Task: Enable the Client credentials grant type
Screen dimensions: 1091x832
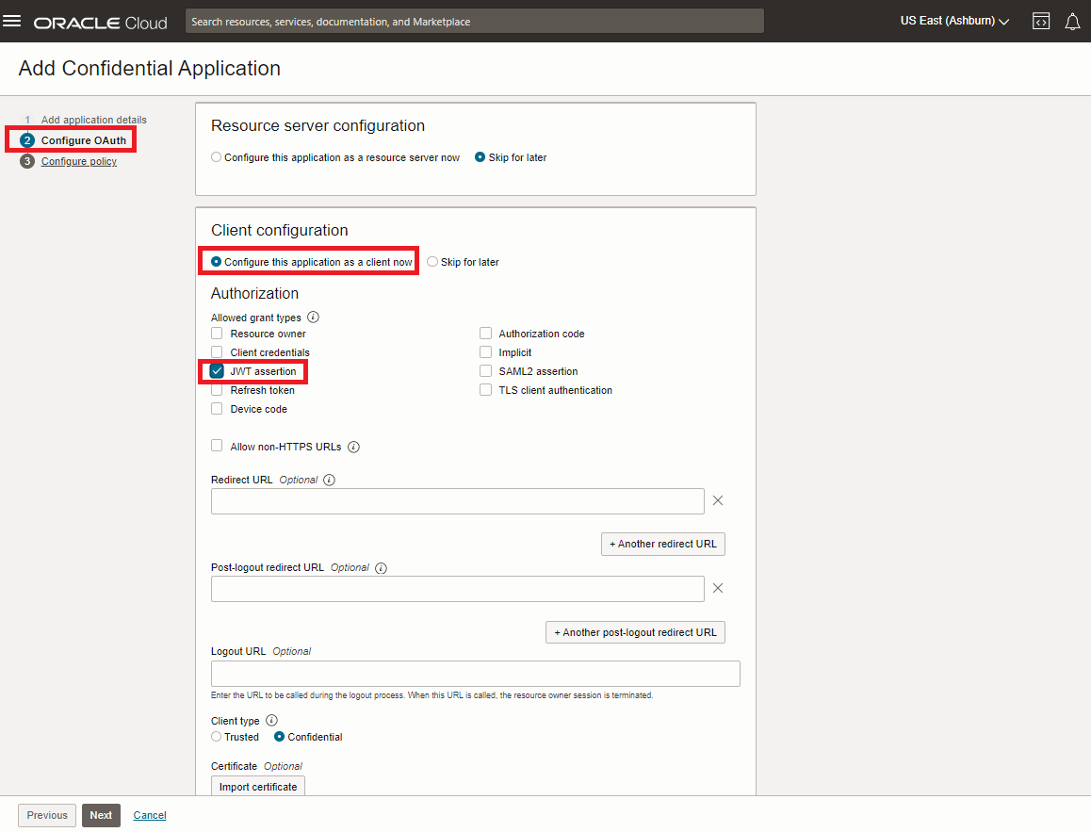Action: [x=217, y=351]
